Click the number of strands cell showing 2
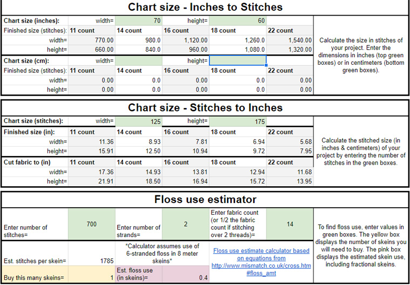Screen dimensions: 410x285 point(186,225)
